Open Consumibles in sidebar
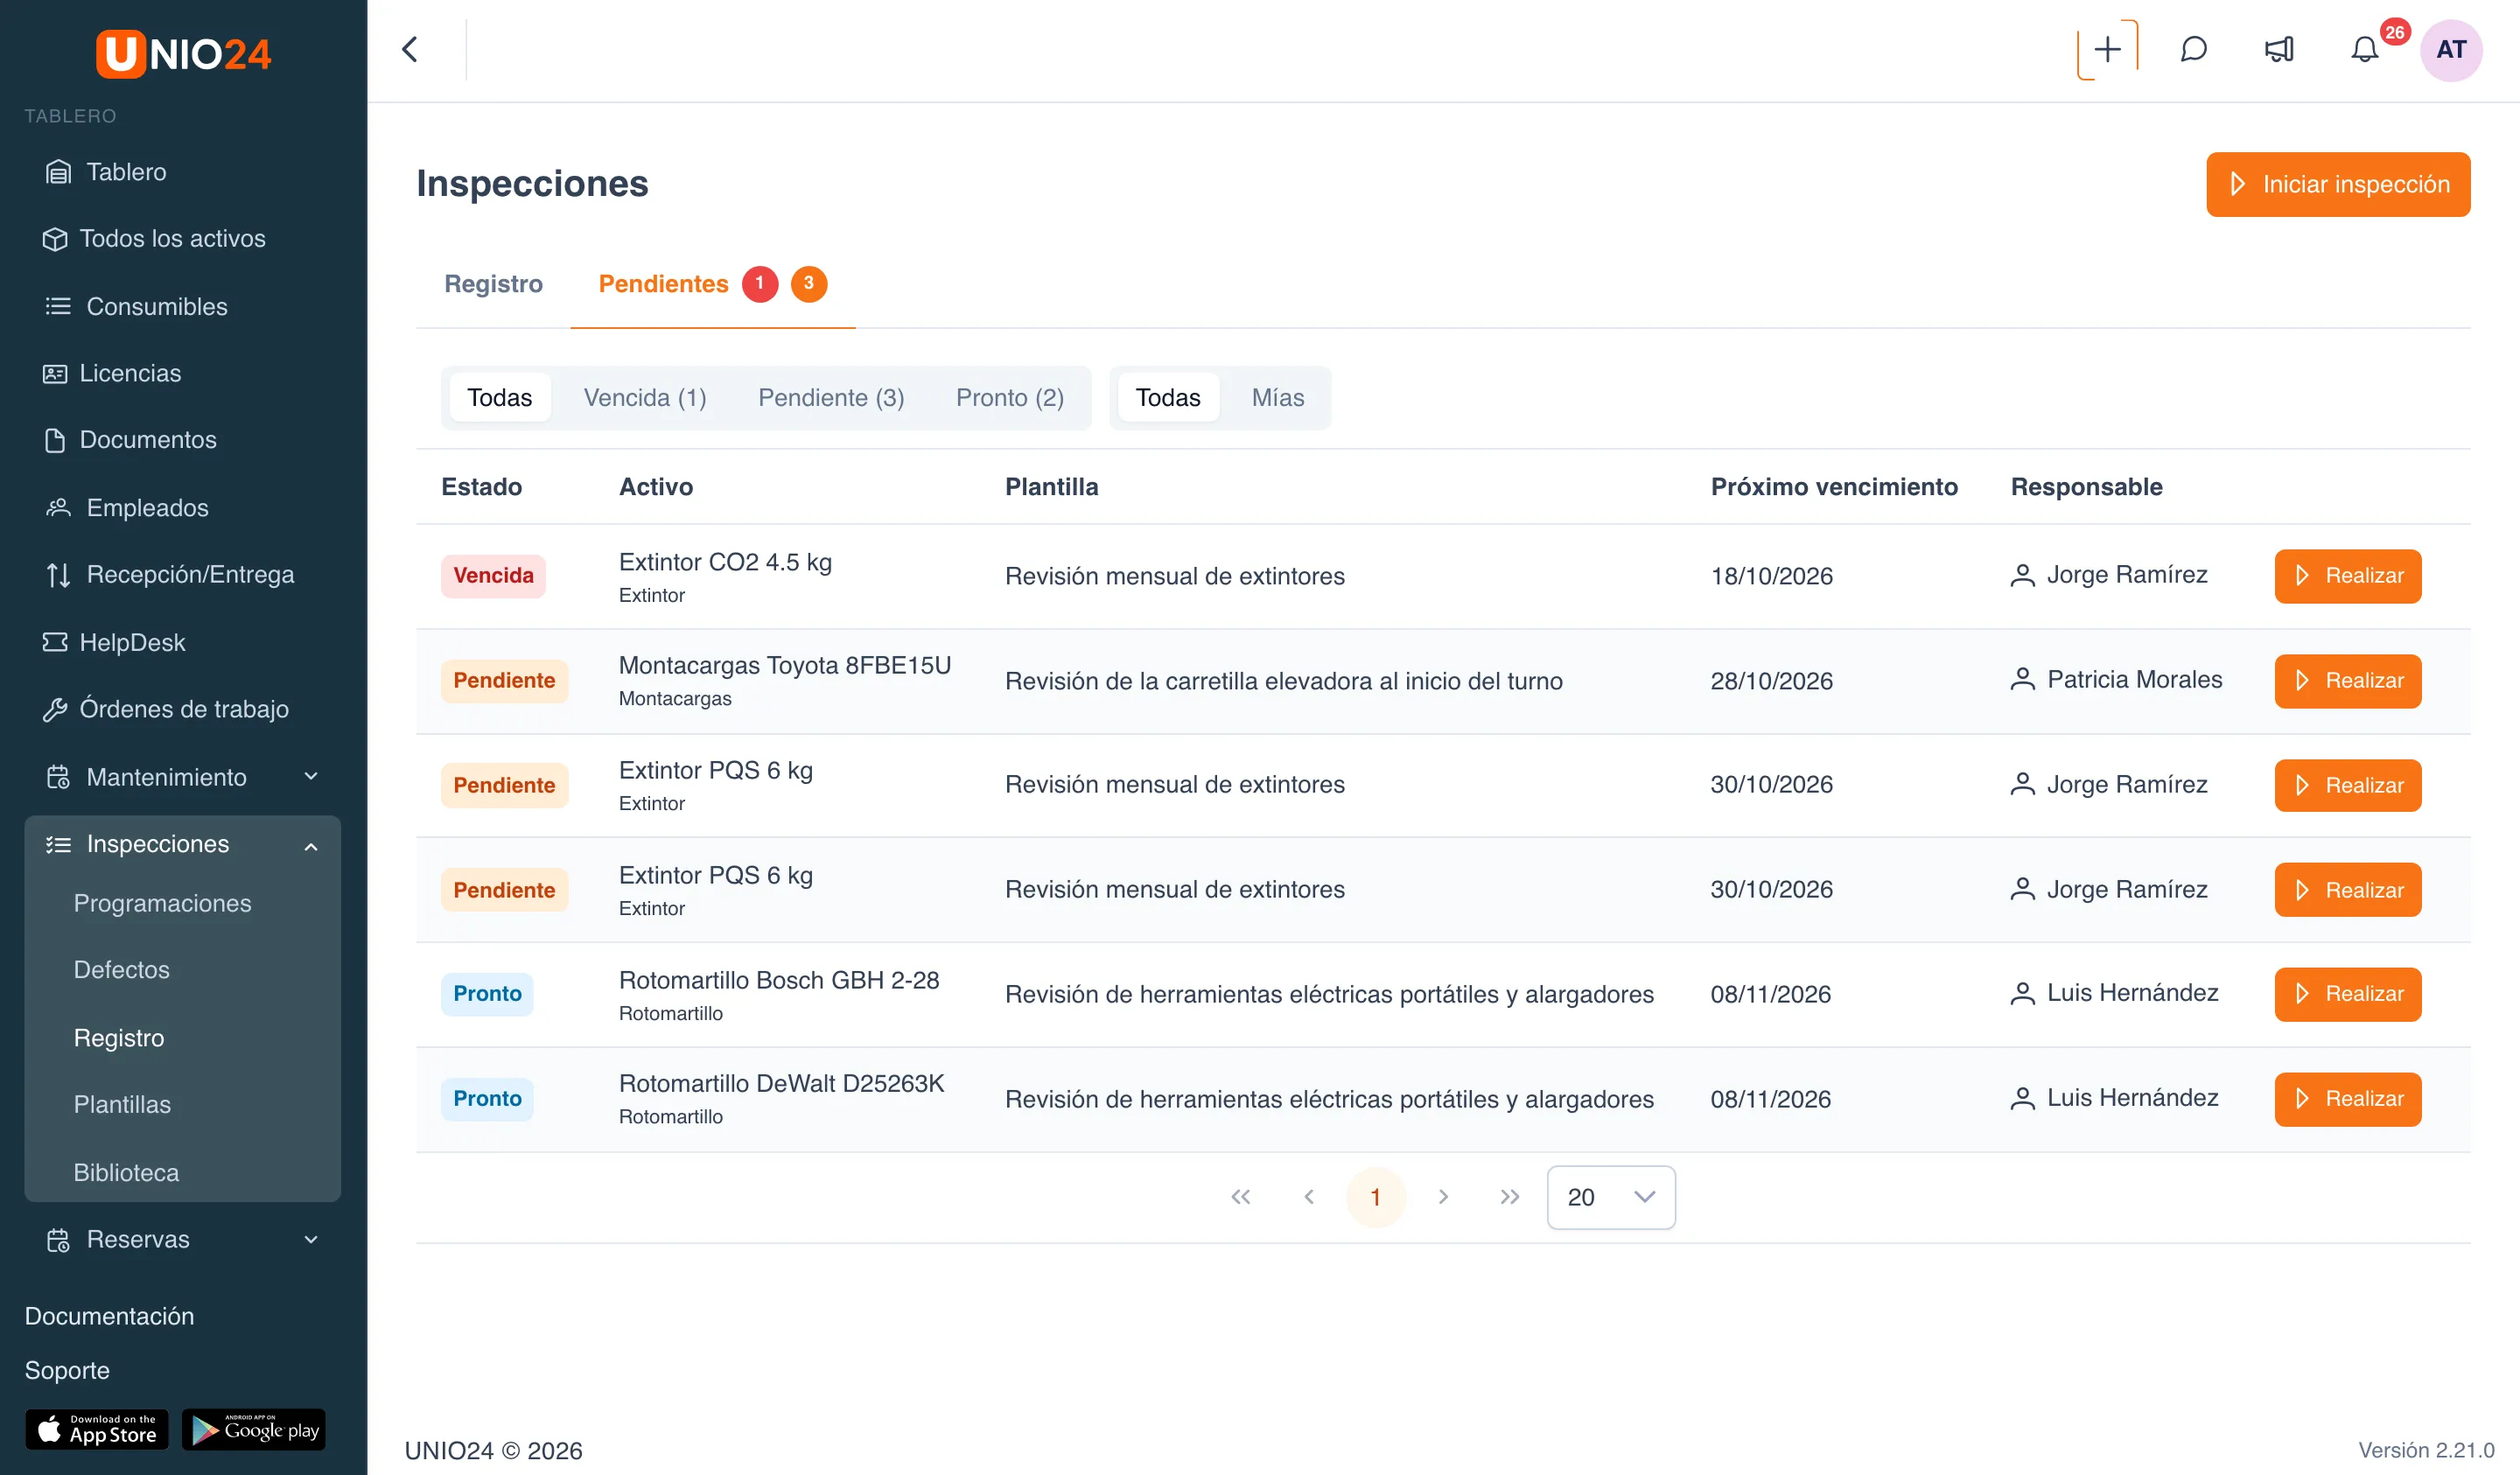 pos(183,306)
